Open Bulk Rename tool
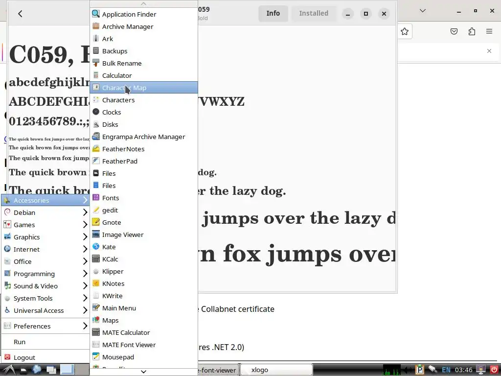This screenshot has height=376, width=501. [x=144, y=63]
